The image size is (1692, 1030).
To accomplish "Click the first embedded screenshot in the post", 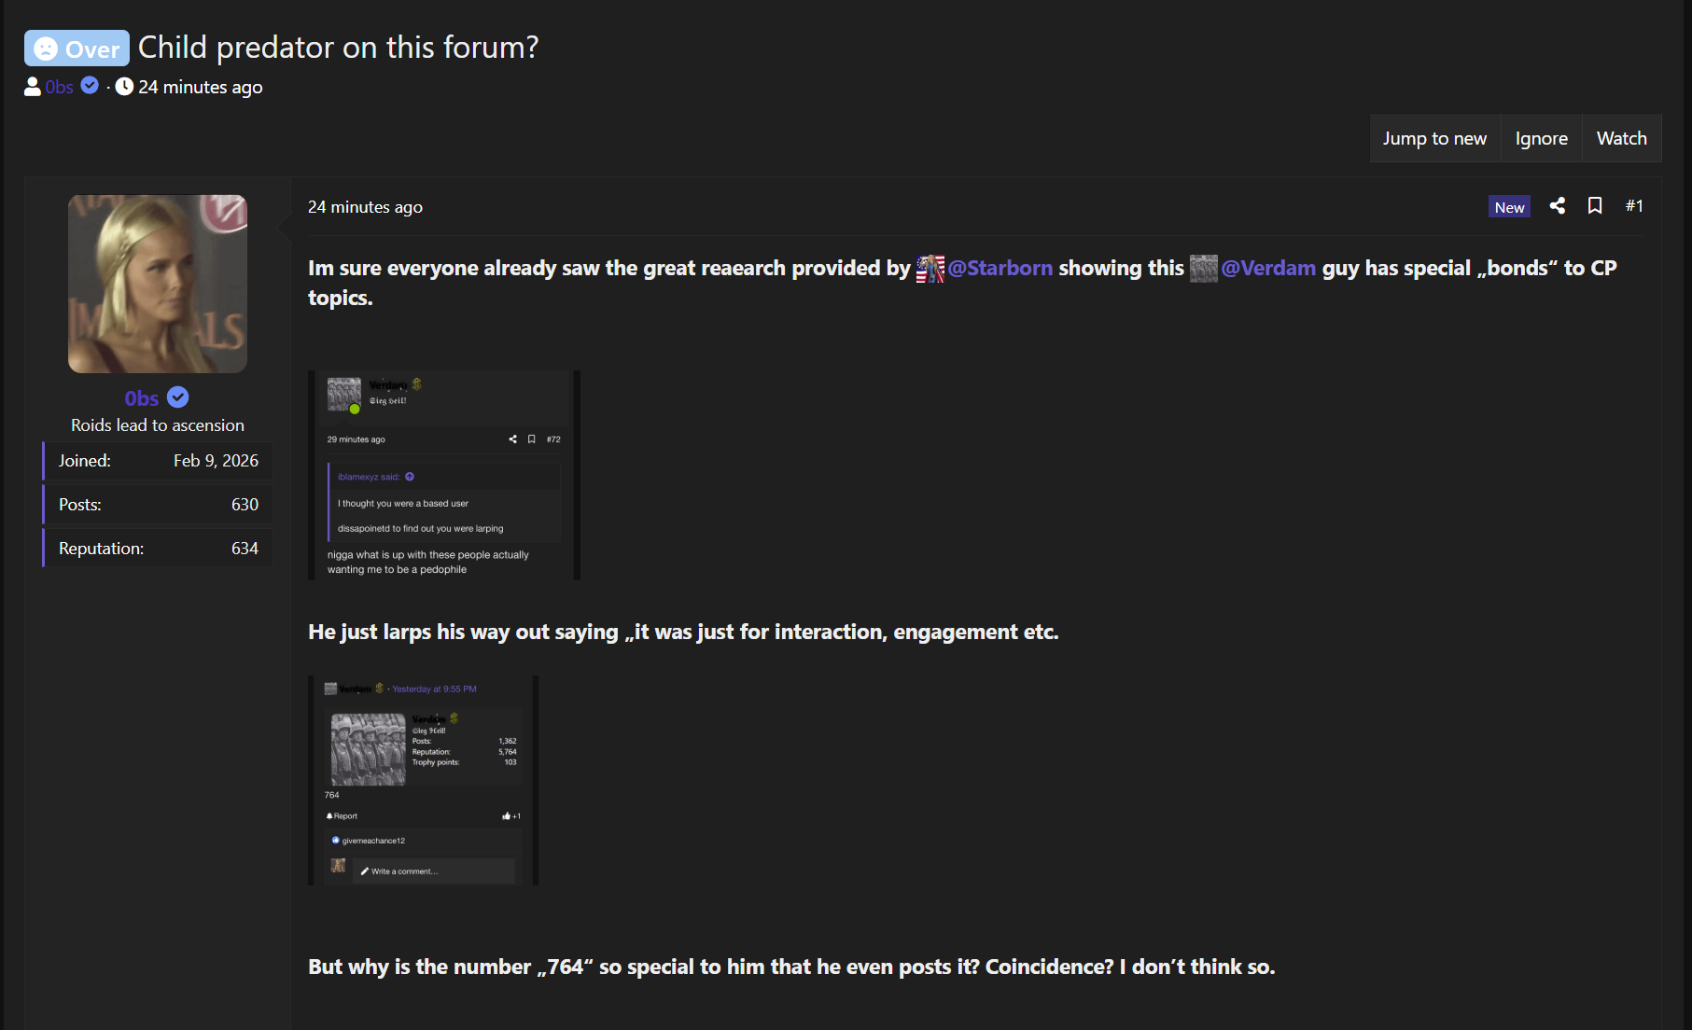I will [x=444, y=475].
